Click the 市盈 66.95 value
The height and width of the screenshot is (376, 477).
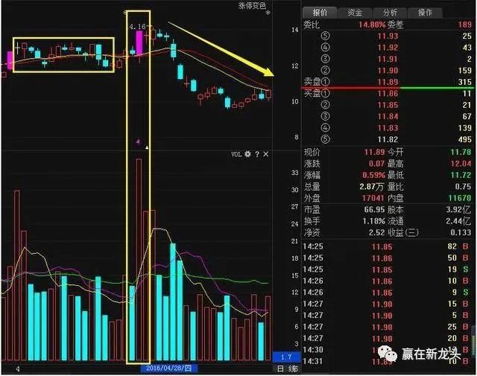coord(374,210)
